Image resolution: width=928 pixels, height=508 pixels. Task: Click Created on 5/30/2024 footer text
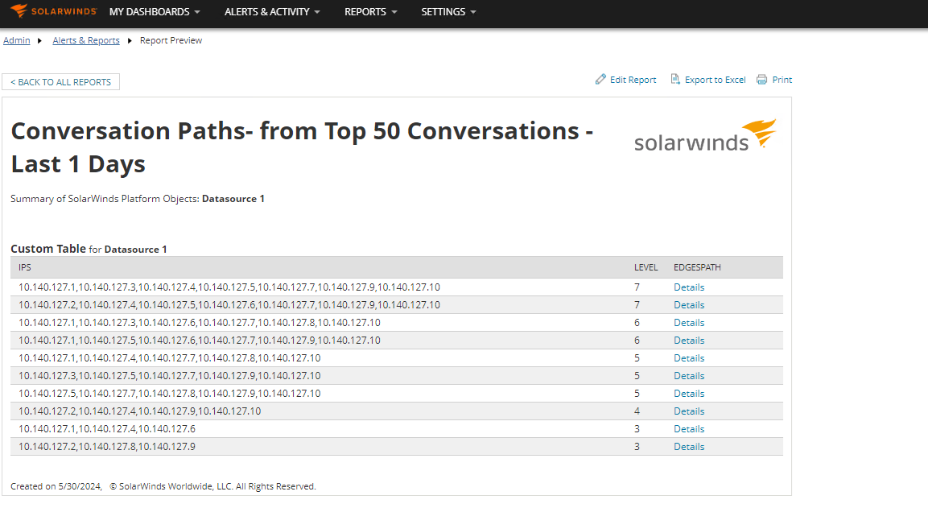coord(56,486)
